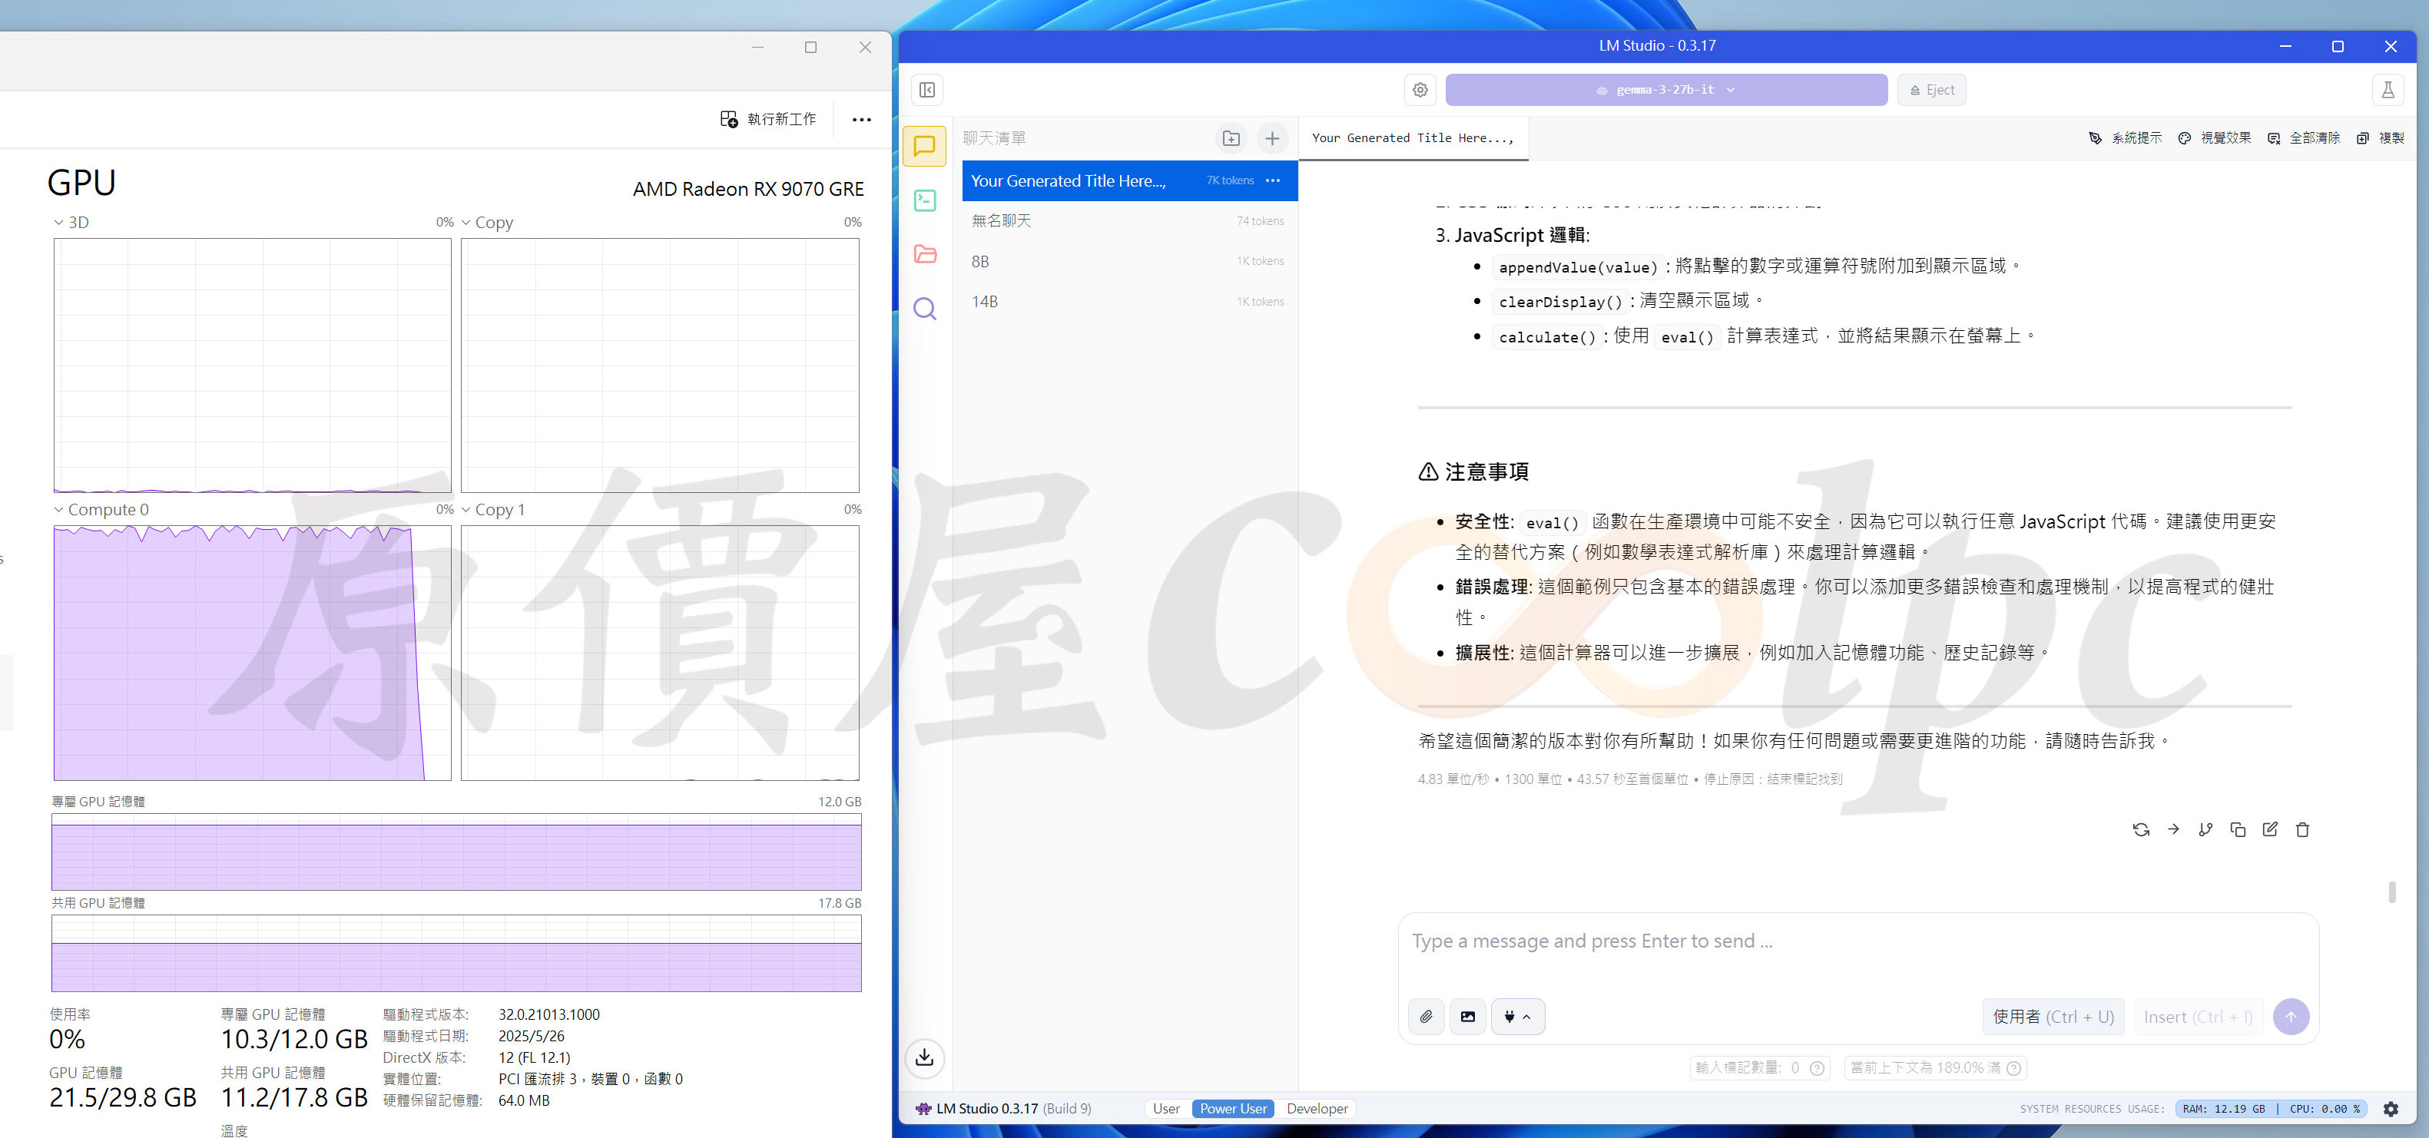Branch the conversation from this message
The height and width of the screenshot is (1138, 2429).
point(2205,829)
